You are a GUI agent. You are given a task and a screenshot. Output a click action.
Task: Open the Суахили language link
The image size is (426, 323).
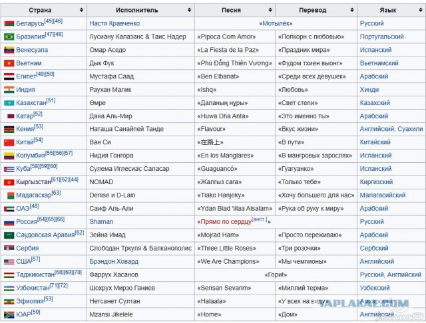tap(410, 129)
